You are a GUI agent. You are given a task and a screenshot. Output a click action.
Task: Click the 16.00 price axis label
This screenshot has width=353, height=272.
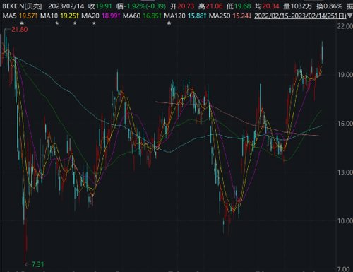tap(345, 124)
